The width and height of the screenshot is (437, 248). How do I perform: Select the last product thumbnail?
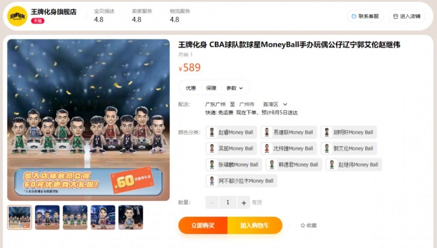(131, 217)
